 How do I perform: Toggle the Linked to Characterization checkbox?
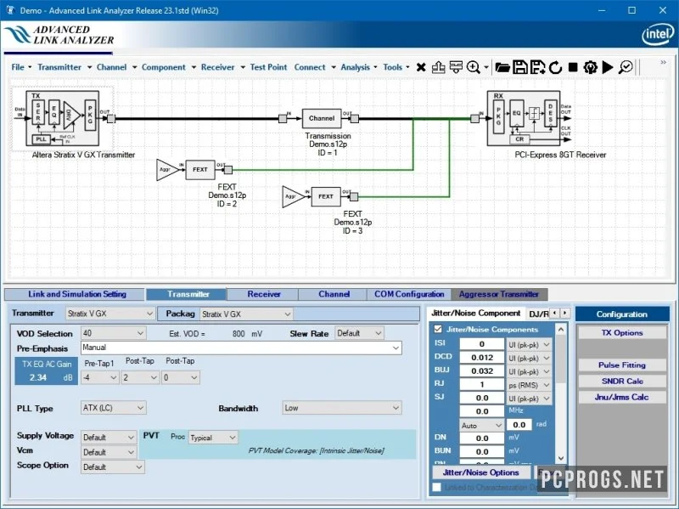point(436,487)
